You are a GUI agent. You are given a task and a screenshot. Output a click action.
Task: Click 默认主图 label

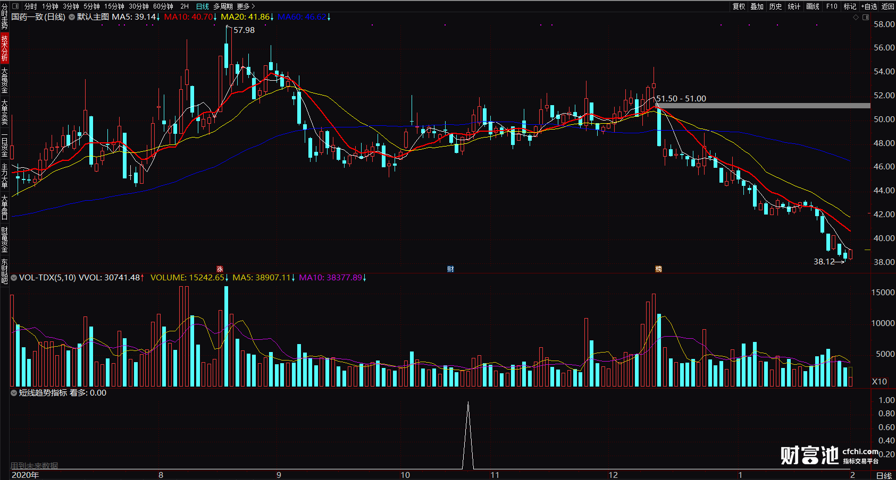[x=93, y=17]
